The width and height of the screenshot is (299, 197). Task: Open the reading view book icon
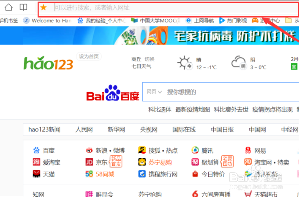(23, 7)
